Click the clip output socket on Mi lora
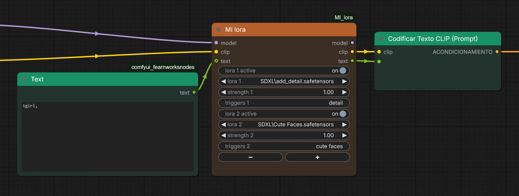Viewport: 519px width, 196px height. 352,52
